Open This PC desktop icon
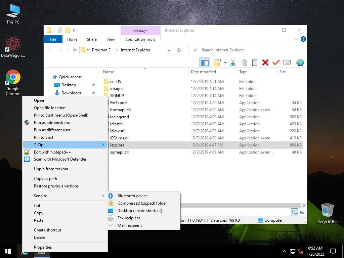Screen dimensions: 344x258 click(13, 13)
